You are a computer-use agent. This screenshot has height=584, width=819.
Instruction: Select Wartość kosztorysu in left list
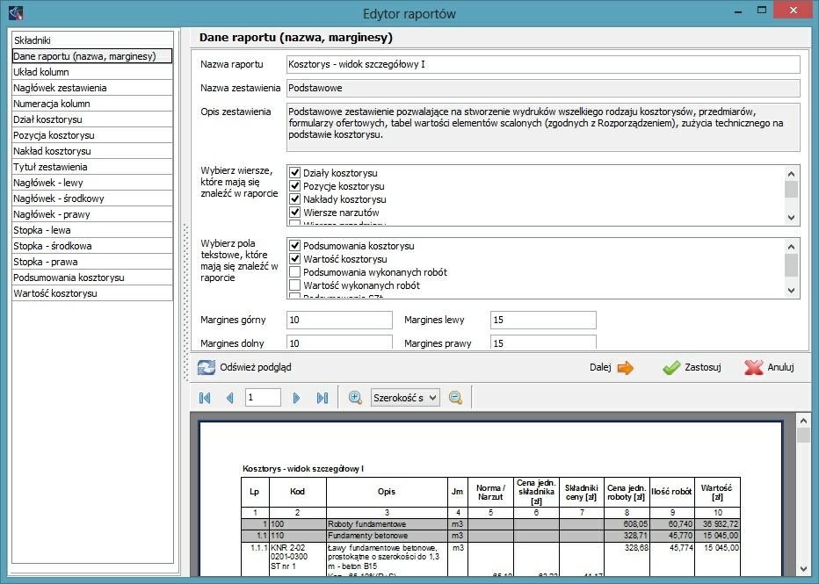click(92, 293)
